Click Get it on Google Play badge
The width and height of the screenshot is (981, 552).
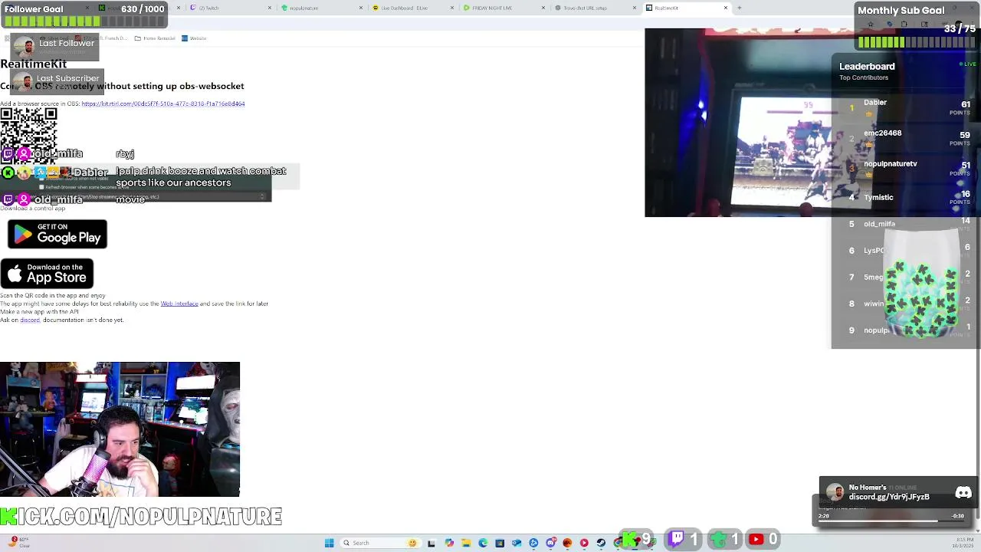pyautogui.click(x=57, y=234)
